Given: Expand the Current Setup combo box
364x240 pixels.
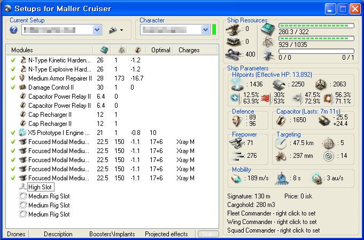Looking at the screenshot, I should pos(97,30).
